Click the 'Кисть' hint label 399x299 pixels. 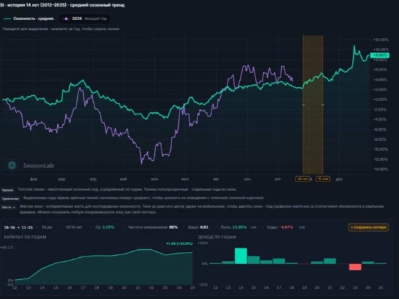click(9, 207)
